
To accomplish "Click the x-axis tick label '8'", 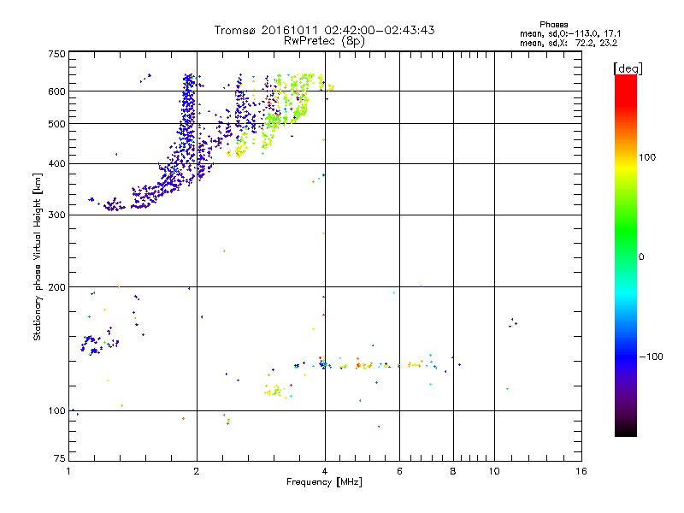I will (x=453, y=471).
